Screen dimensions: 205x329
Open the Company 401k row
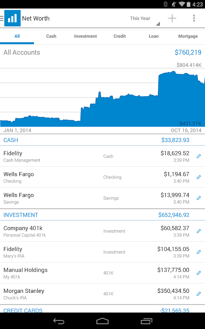pos(102,231)
